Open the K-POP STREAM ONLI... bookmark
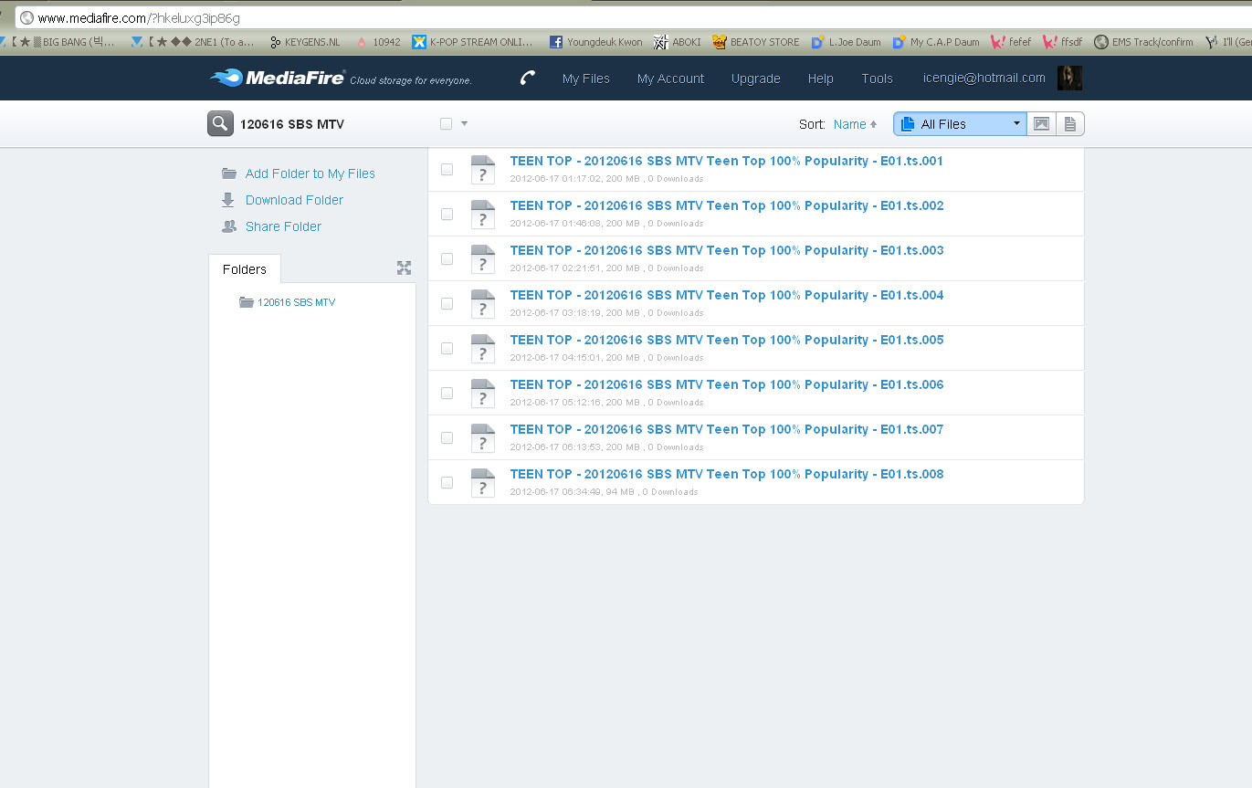This screenshot has height=788, width=1252. [x=473, y=42]
